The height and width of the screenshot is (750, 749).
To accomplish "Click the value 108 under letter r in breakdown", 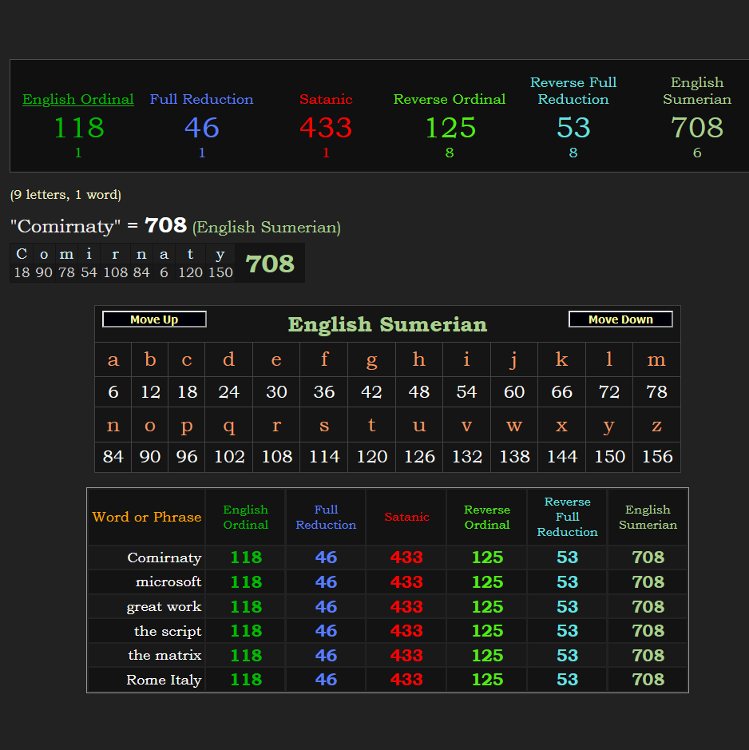I will (115, 272).
